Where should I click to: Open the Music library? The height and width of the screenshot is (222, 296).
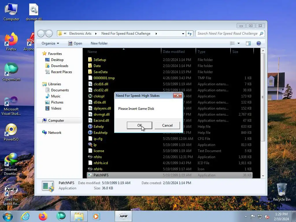pos(56,96)
